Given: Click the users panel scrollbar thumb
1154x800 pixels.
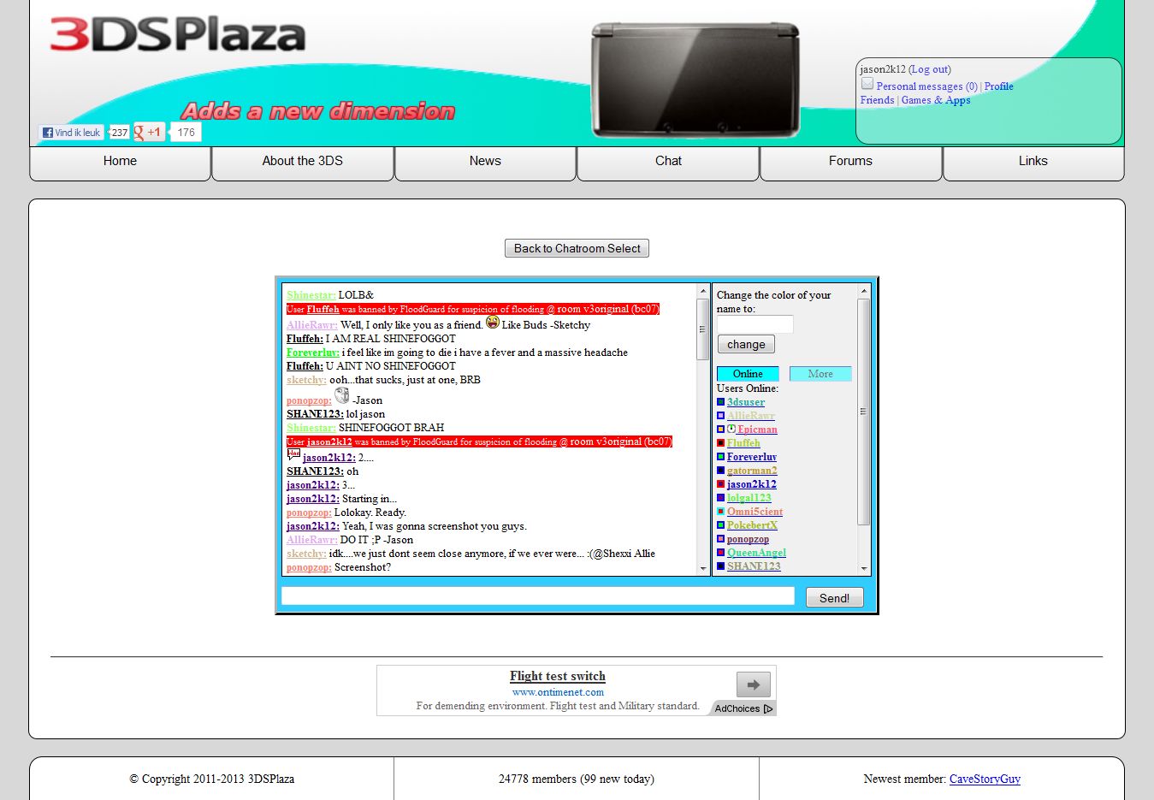Looking at the screenshot, I should 863,412.
